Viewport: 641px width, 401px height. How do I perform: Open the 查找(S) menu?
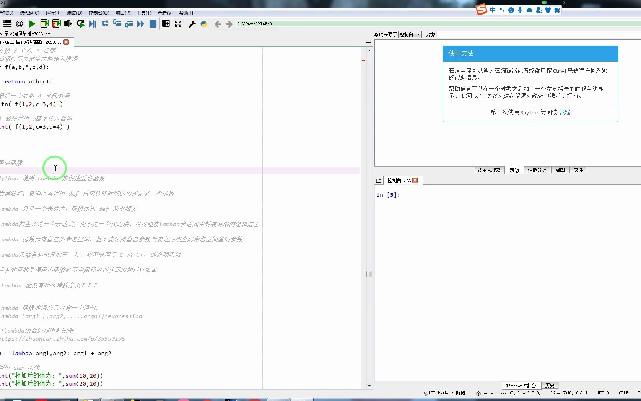pos(7,13)
